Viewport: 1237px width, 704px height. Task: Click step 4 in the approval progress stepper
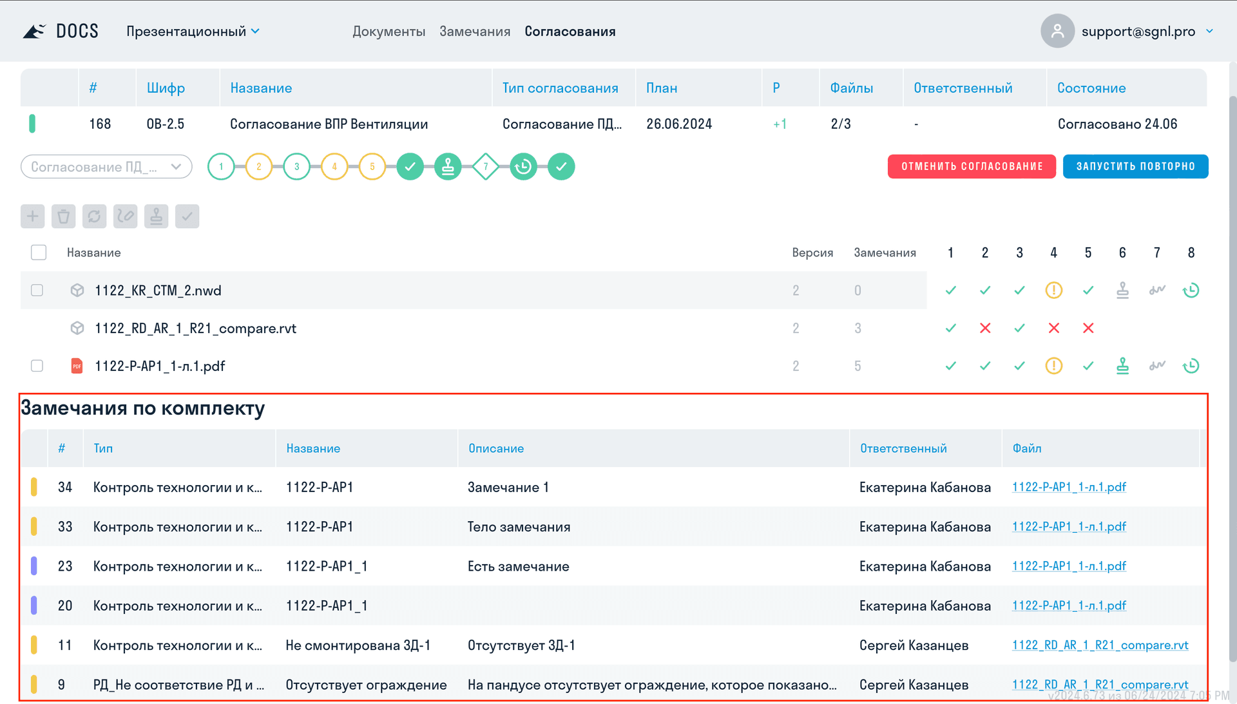click(x=334, y=166)
